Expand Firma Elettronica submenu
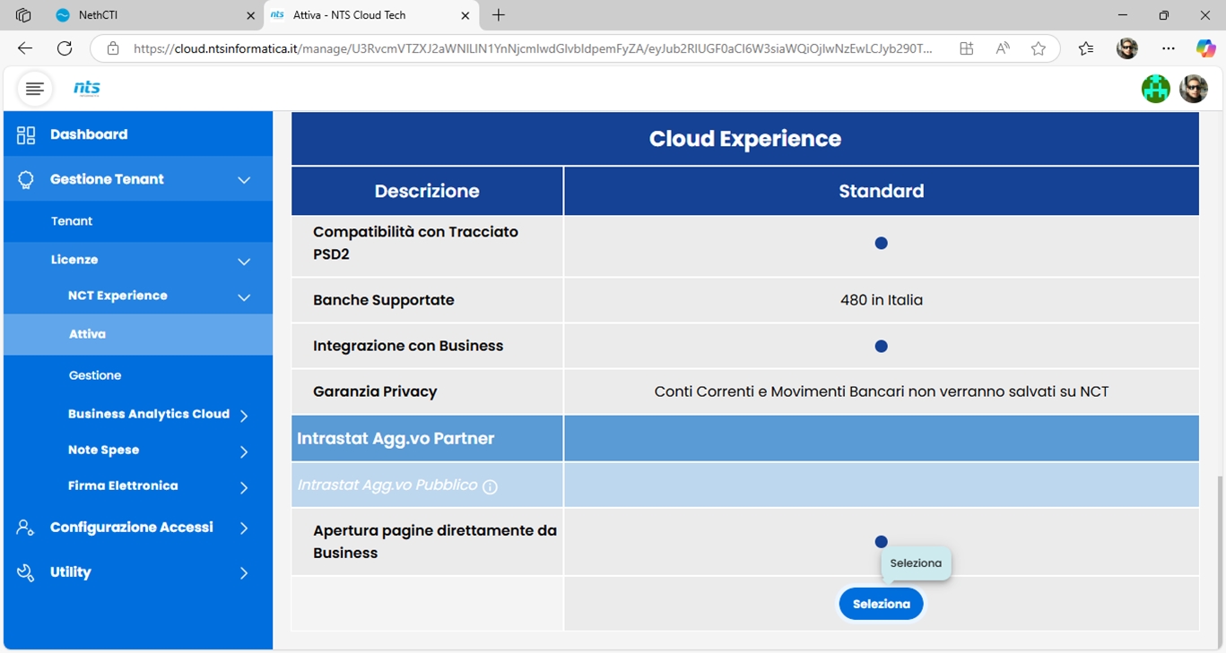The height and width of the screenshot is (653, 1226). pos(243,487)
